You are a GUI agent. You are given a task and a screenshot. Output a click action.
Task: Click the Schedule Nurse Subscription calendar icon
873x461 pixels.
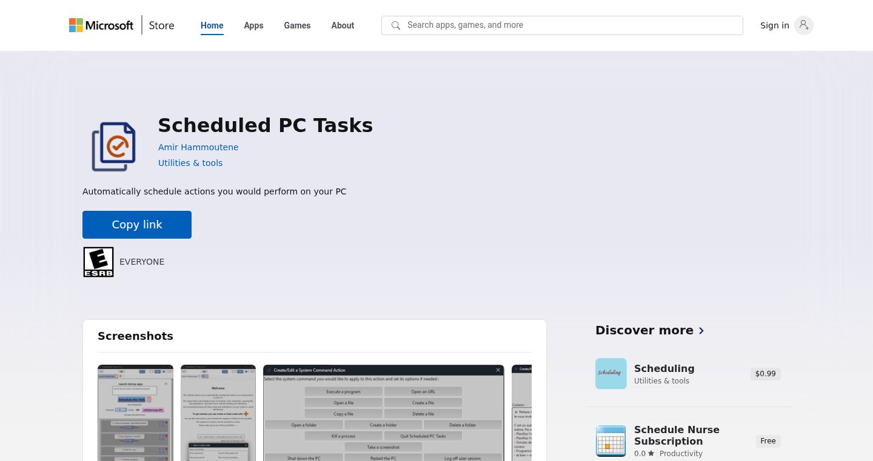[611, 441]
